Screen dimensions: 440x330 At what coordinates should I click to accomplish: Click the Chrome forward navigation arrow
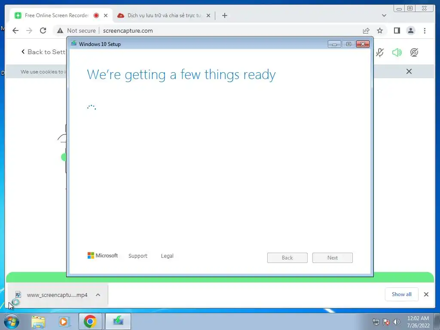[x=29, y=31]
